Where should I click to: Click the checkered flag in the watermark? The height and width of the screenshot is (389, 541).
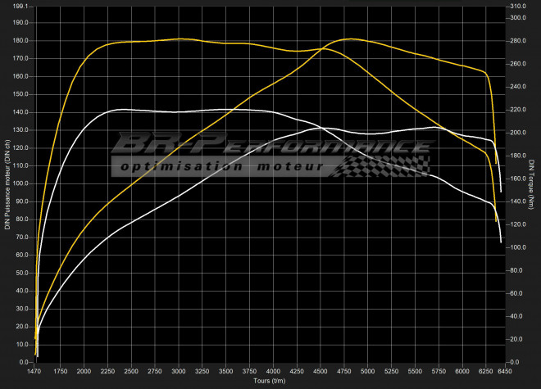point(384,165)
